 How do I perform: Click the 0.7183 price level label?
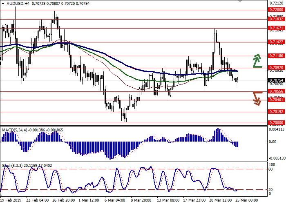click(276, 19)
